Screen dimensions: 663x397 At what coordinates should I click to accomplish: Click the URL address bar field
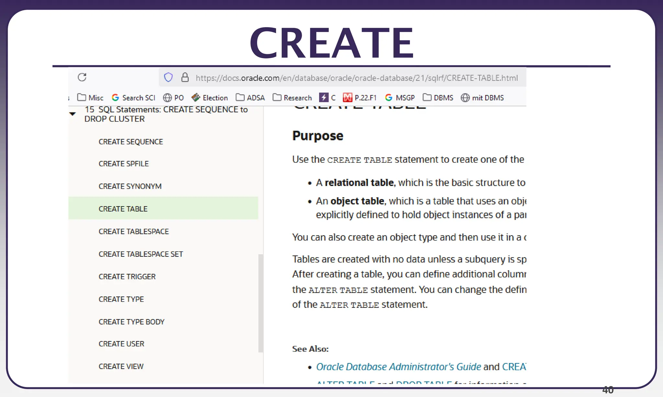356,78
